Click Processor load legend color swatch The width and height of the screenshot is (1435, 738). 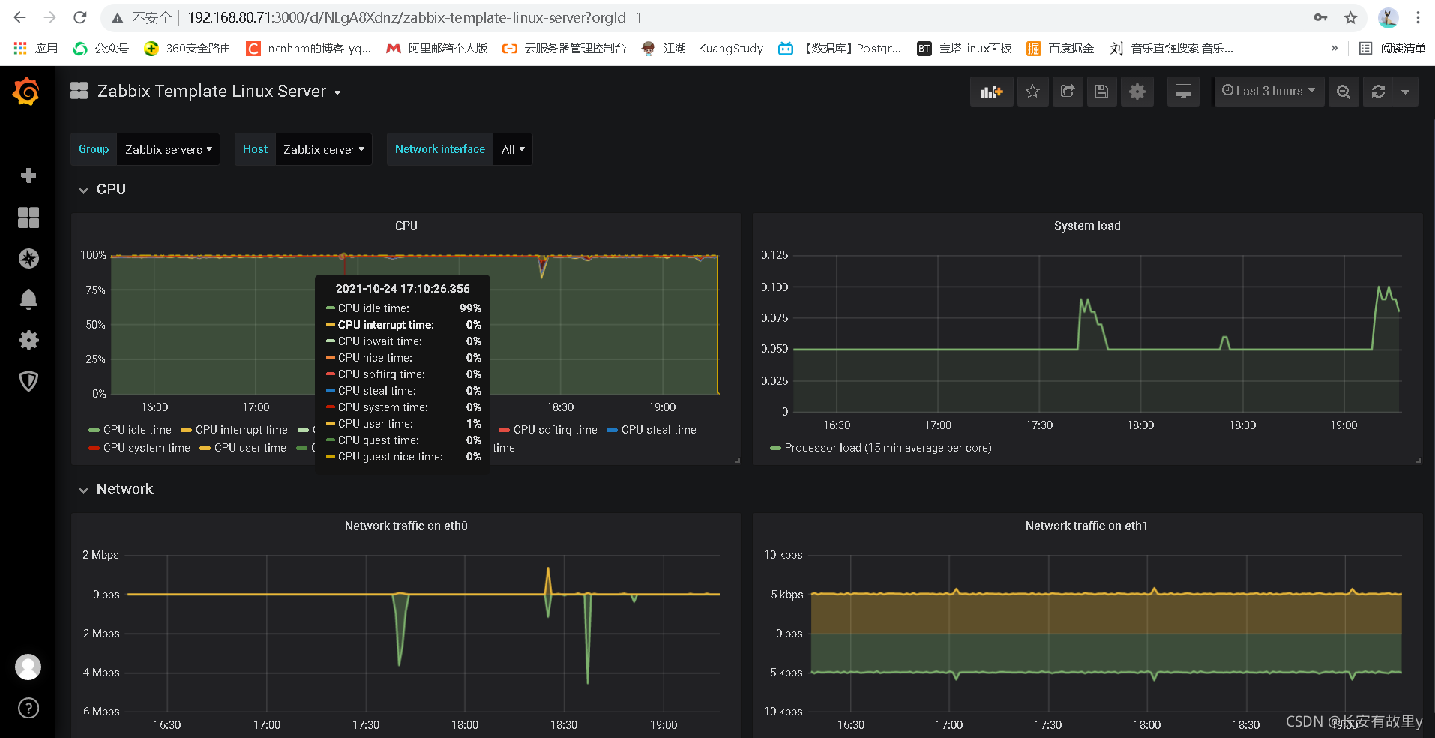[775, 448]
